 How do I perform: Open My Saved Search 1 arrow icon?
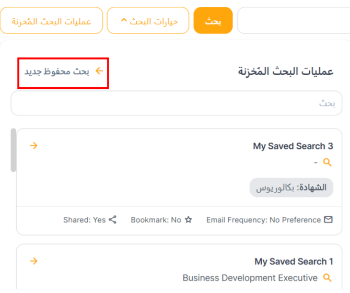pyautogui.click(x=33, y=261)
